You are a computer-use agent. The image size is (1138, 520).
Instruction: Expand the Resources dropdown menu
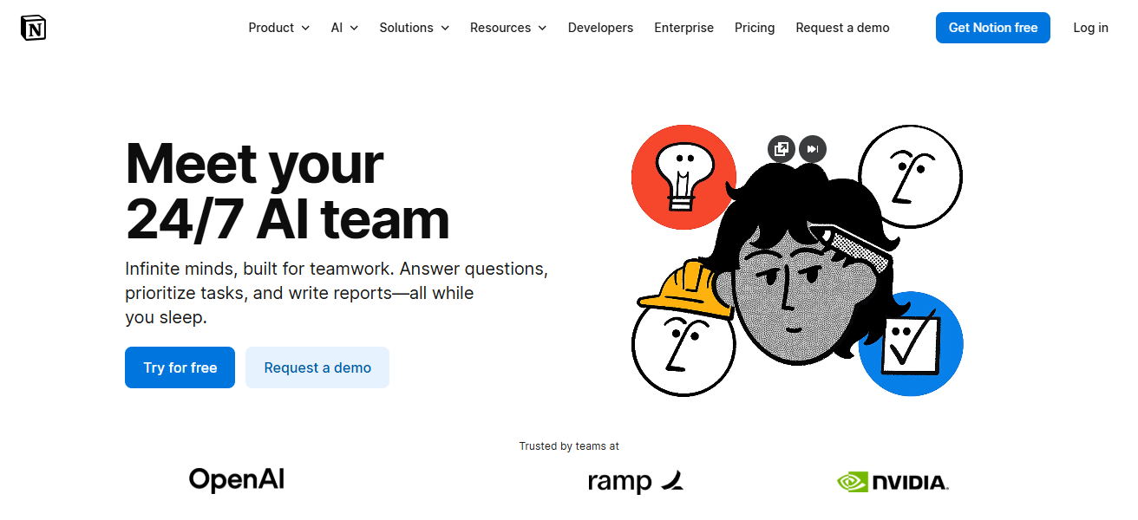[x=508, y=28]
